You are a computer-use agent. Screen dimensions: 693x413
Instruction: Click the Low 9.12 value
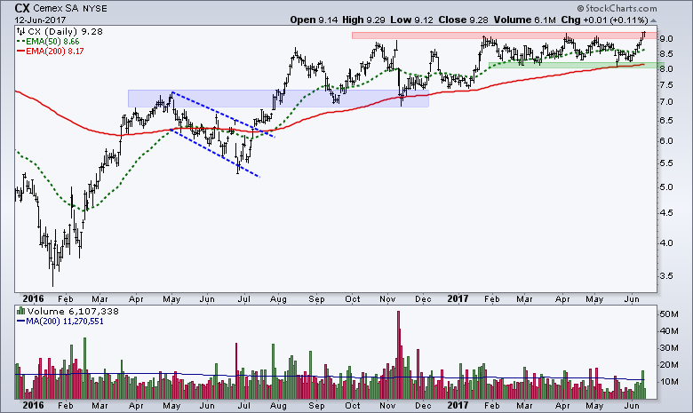(x=411, y=20)
